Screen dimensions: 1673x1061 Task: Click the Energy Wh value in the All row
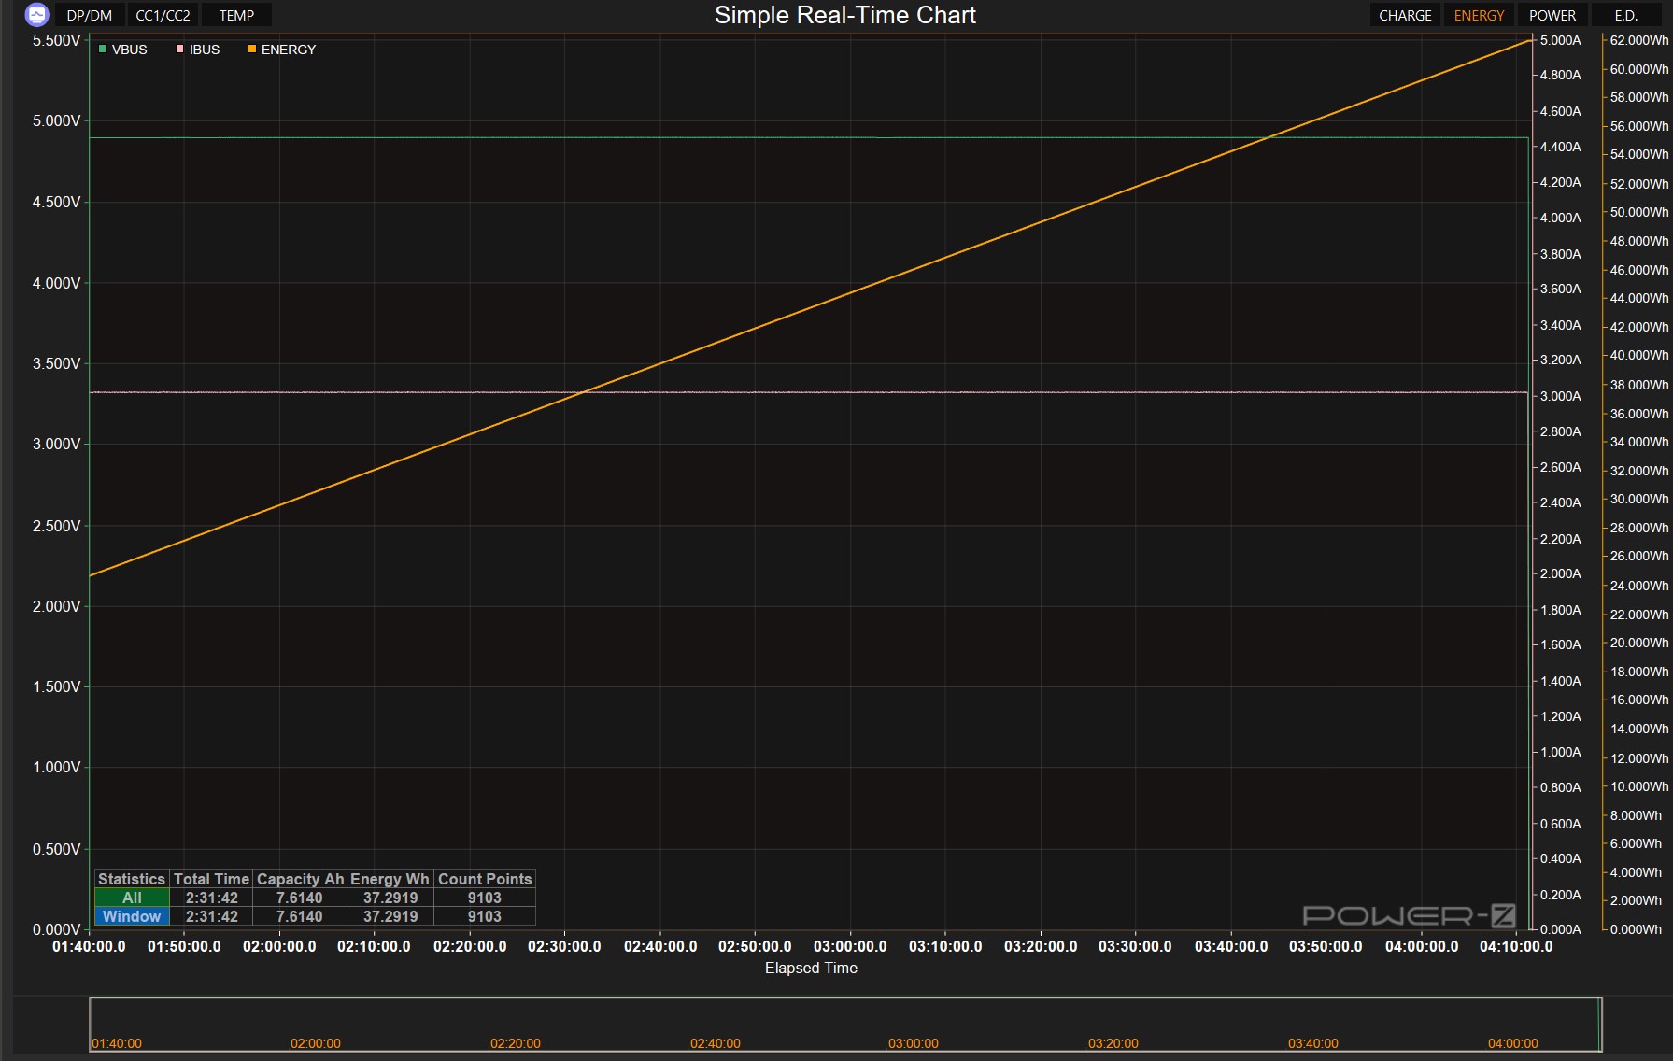pos(390,898)
